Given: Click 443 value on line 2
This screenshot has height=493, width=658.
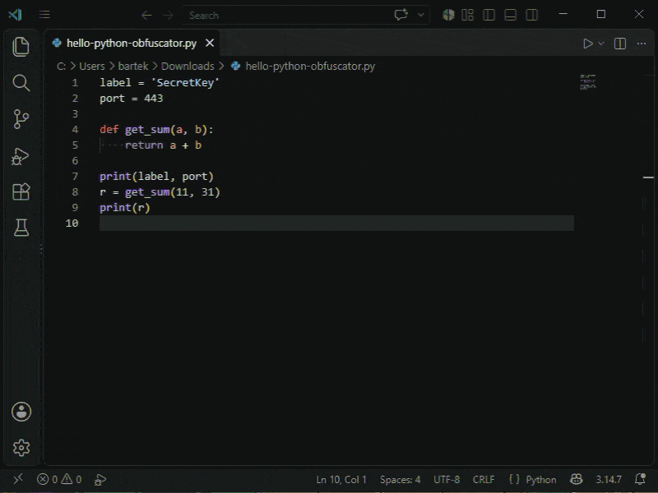Looking at the screenshot, I should [154, 99].
